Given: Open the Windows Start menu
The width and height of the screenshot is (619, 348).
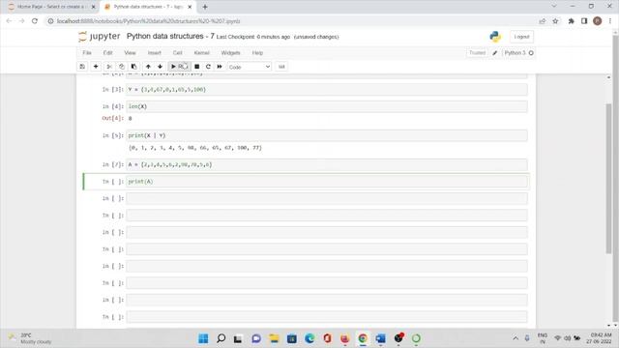Looking at the screenshot, I should [203, 338].
